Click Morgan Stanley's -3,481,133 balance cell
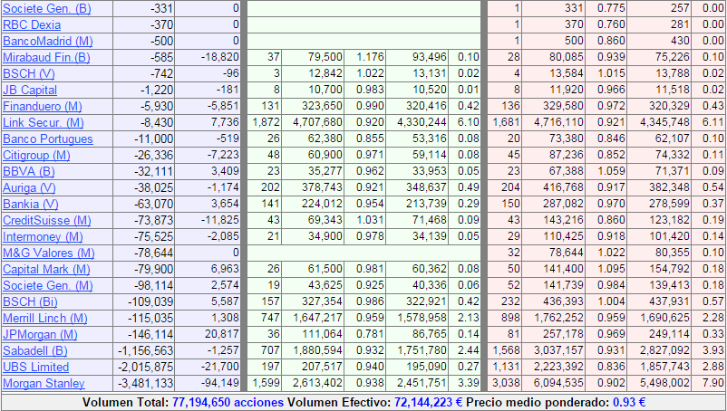Image resolution: width=727 pixels, height=411 pixels. pos(147,384)
